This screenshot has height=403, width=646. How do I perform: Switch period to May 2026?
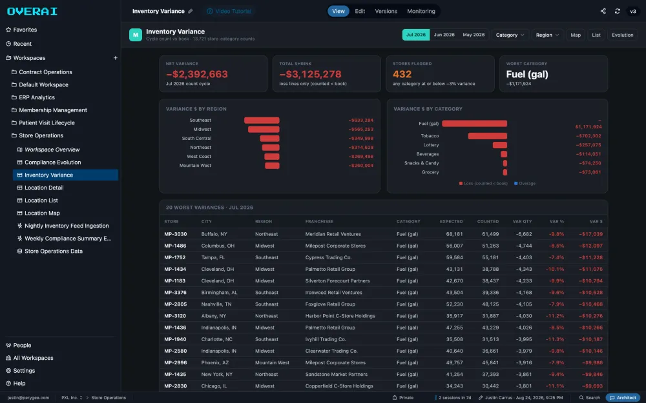pyautogui.click(x=474, y=35)
